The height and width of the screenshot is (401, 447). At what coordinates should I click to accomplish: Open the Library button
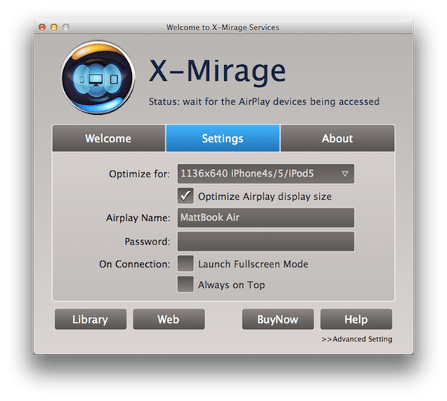[90, 319]
